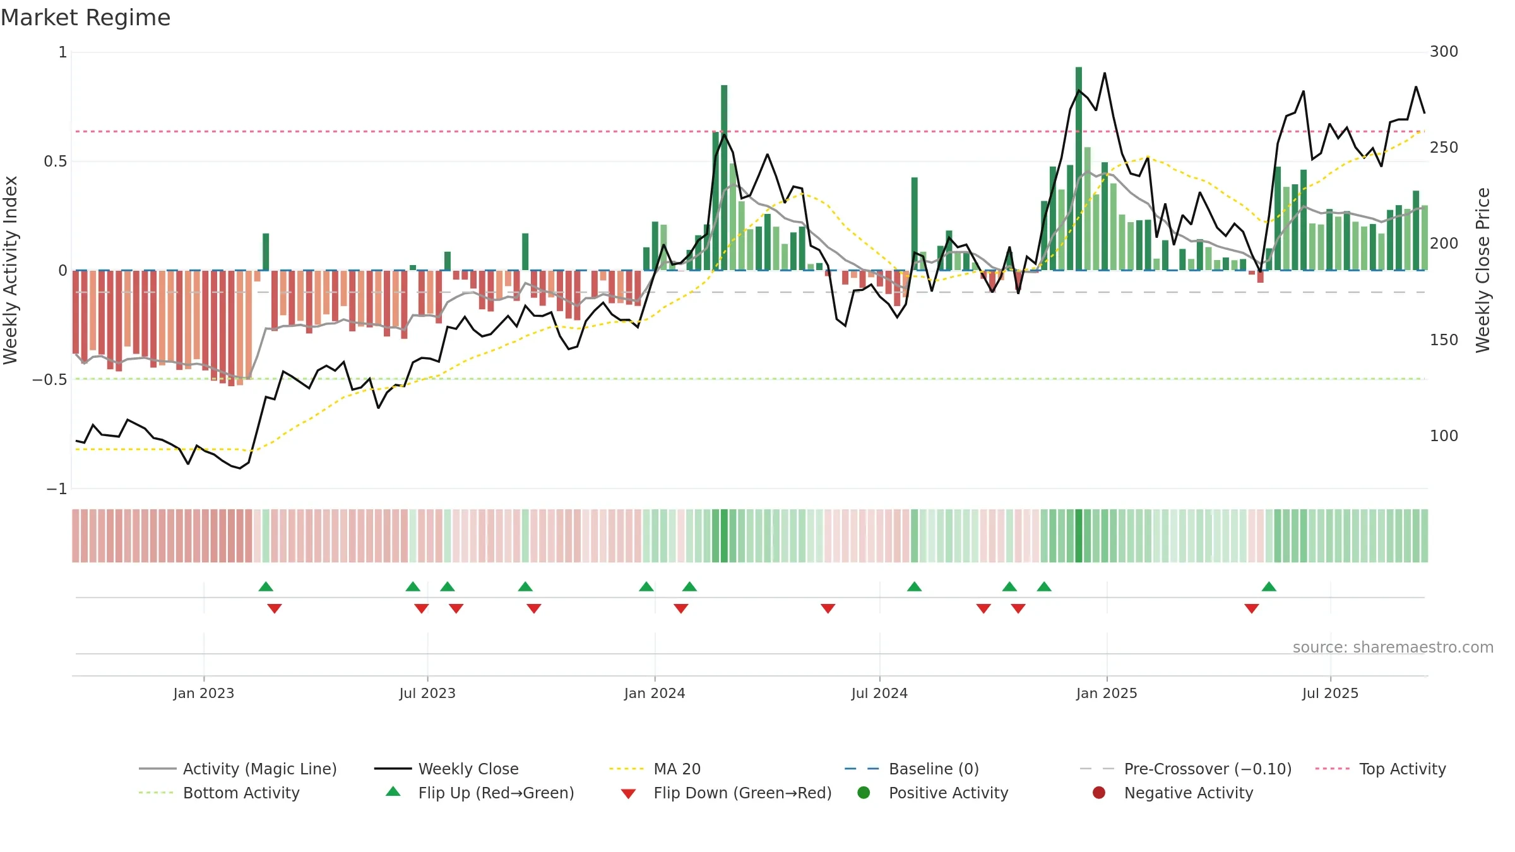This screenshot has width=1515, height=852.
Task: Toggle the Top Activity legend entry
Action: pyautogui.click(x=1380, y=769)
